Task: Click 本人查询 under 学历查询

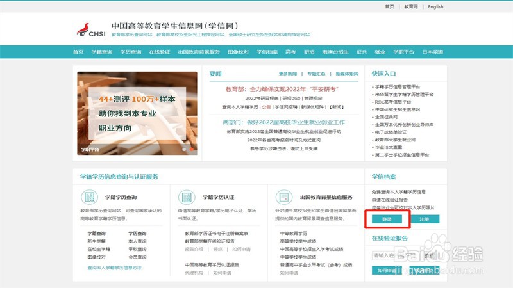Action: point(137,241)
